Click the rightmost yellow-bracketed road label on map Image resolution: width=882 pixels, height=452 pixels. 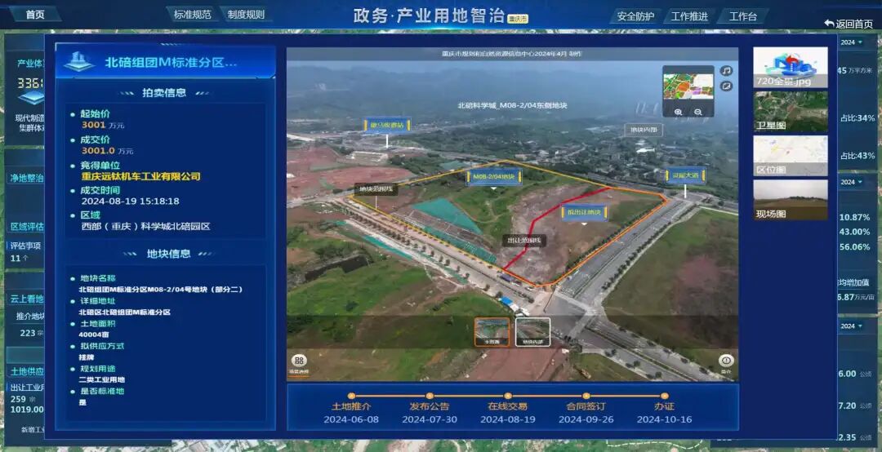coord(685,175)
